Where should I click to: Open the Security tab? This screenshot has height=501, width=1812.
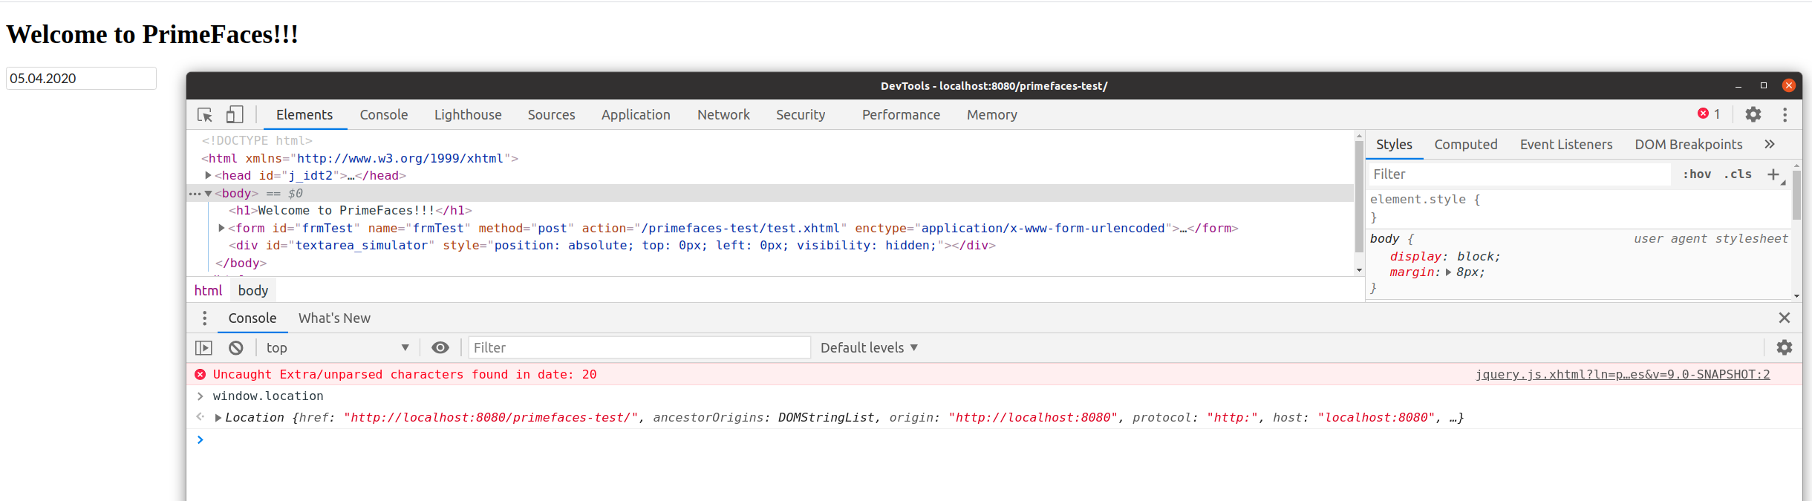[801, 115]
